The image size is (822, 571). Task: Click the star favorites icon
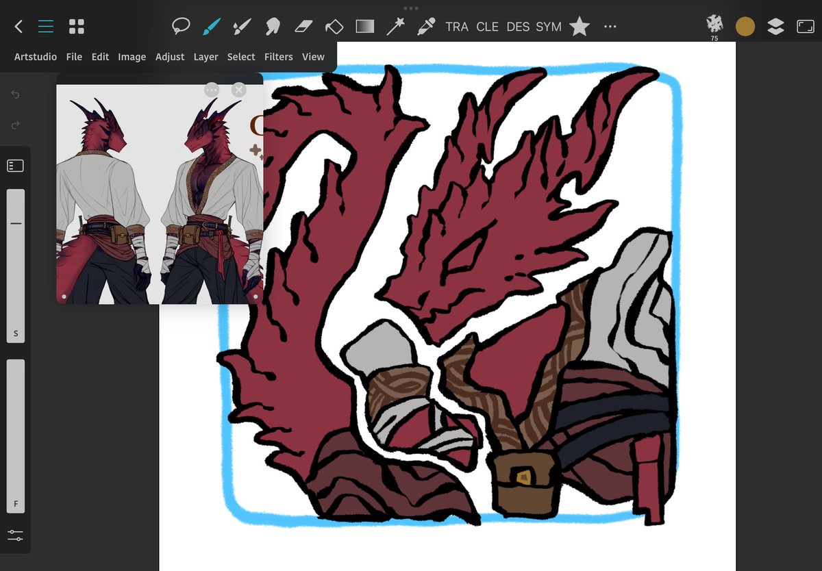pyautogui.click(x=580, y=27)
